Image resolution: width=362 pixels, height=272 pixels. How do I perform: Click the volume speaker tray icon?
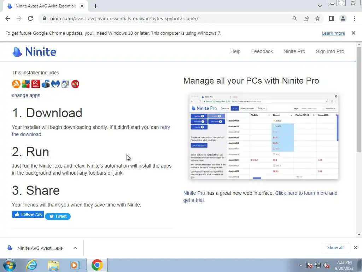pyautogui.click(x=326, y=265)
